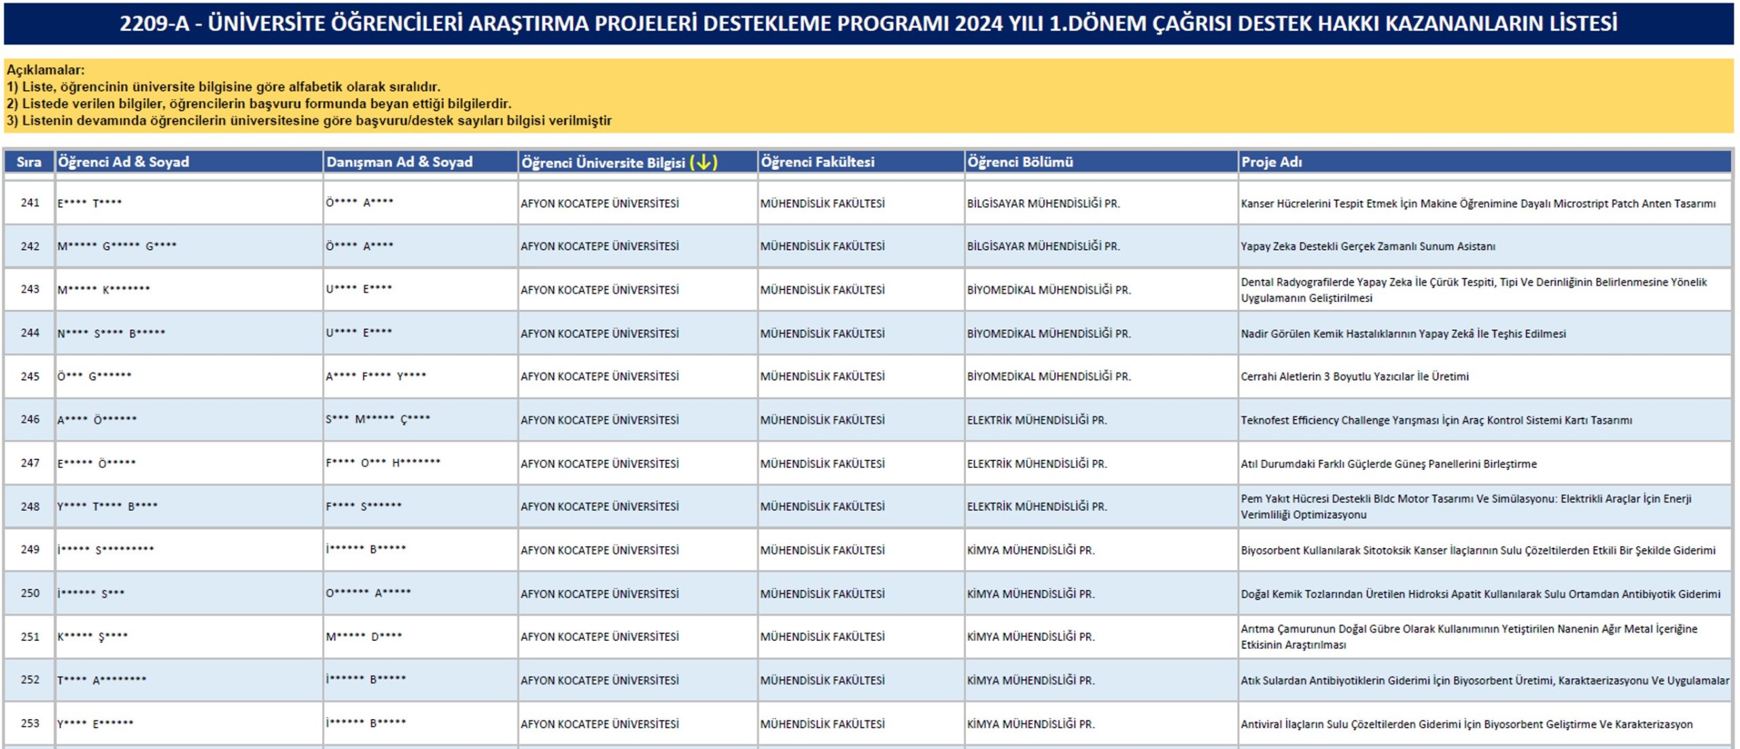
Task: Select student name E**** T****
Action: [90, 202]
